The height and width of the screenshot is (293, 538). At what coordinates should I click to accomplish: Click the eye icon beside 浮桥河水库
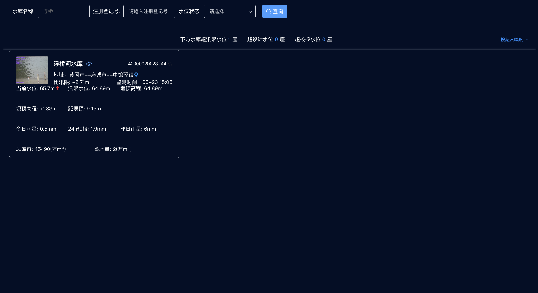point(89,64)
